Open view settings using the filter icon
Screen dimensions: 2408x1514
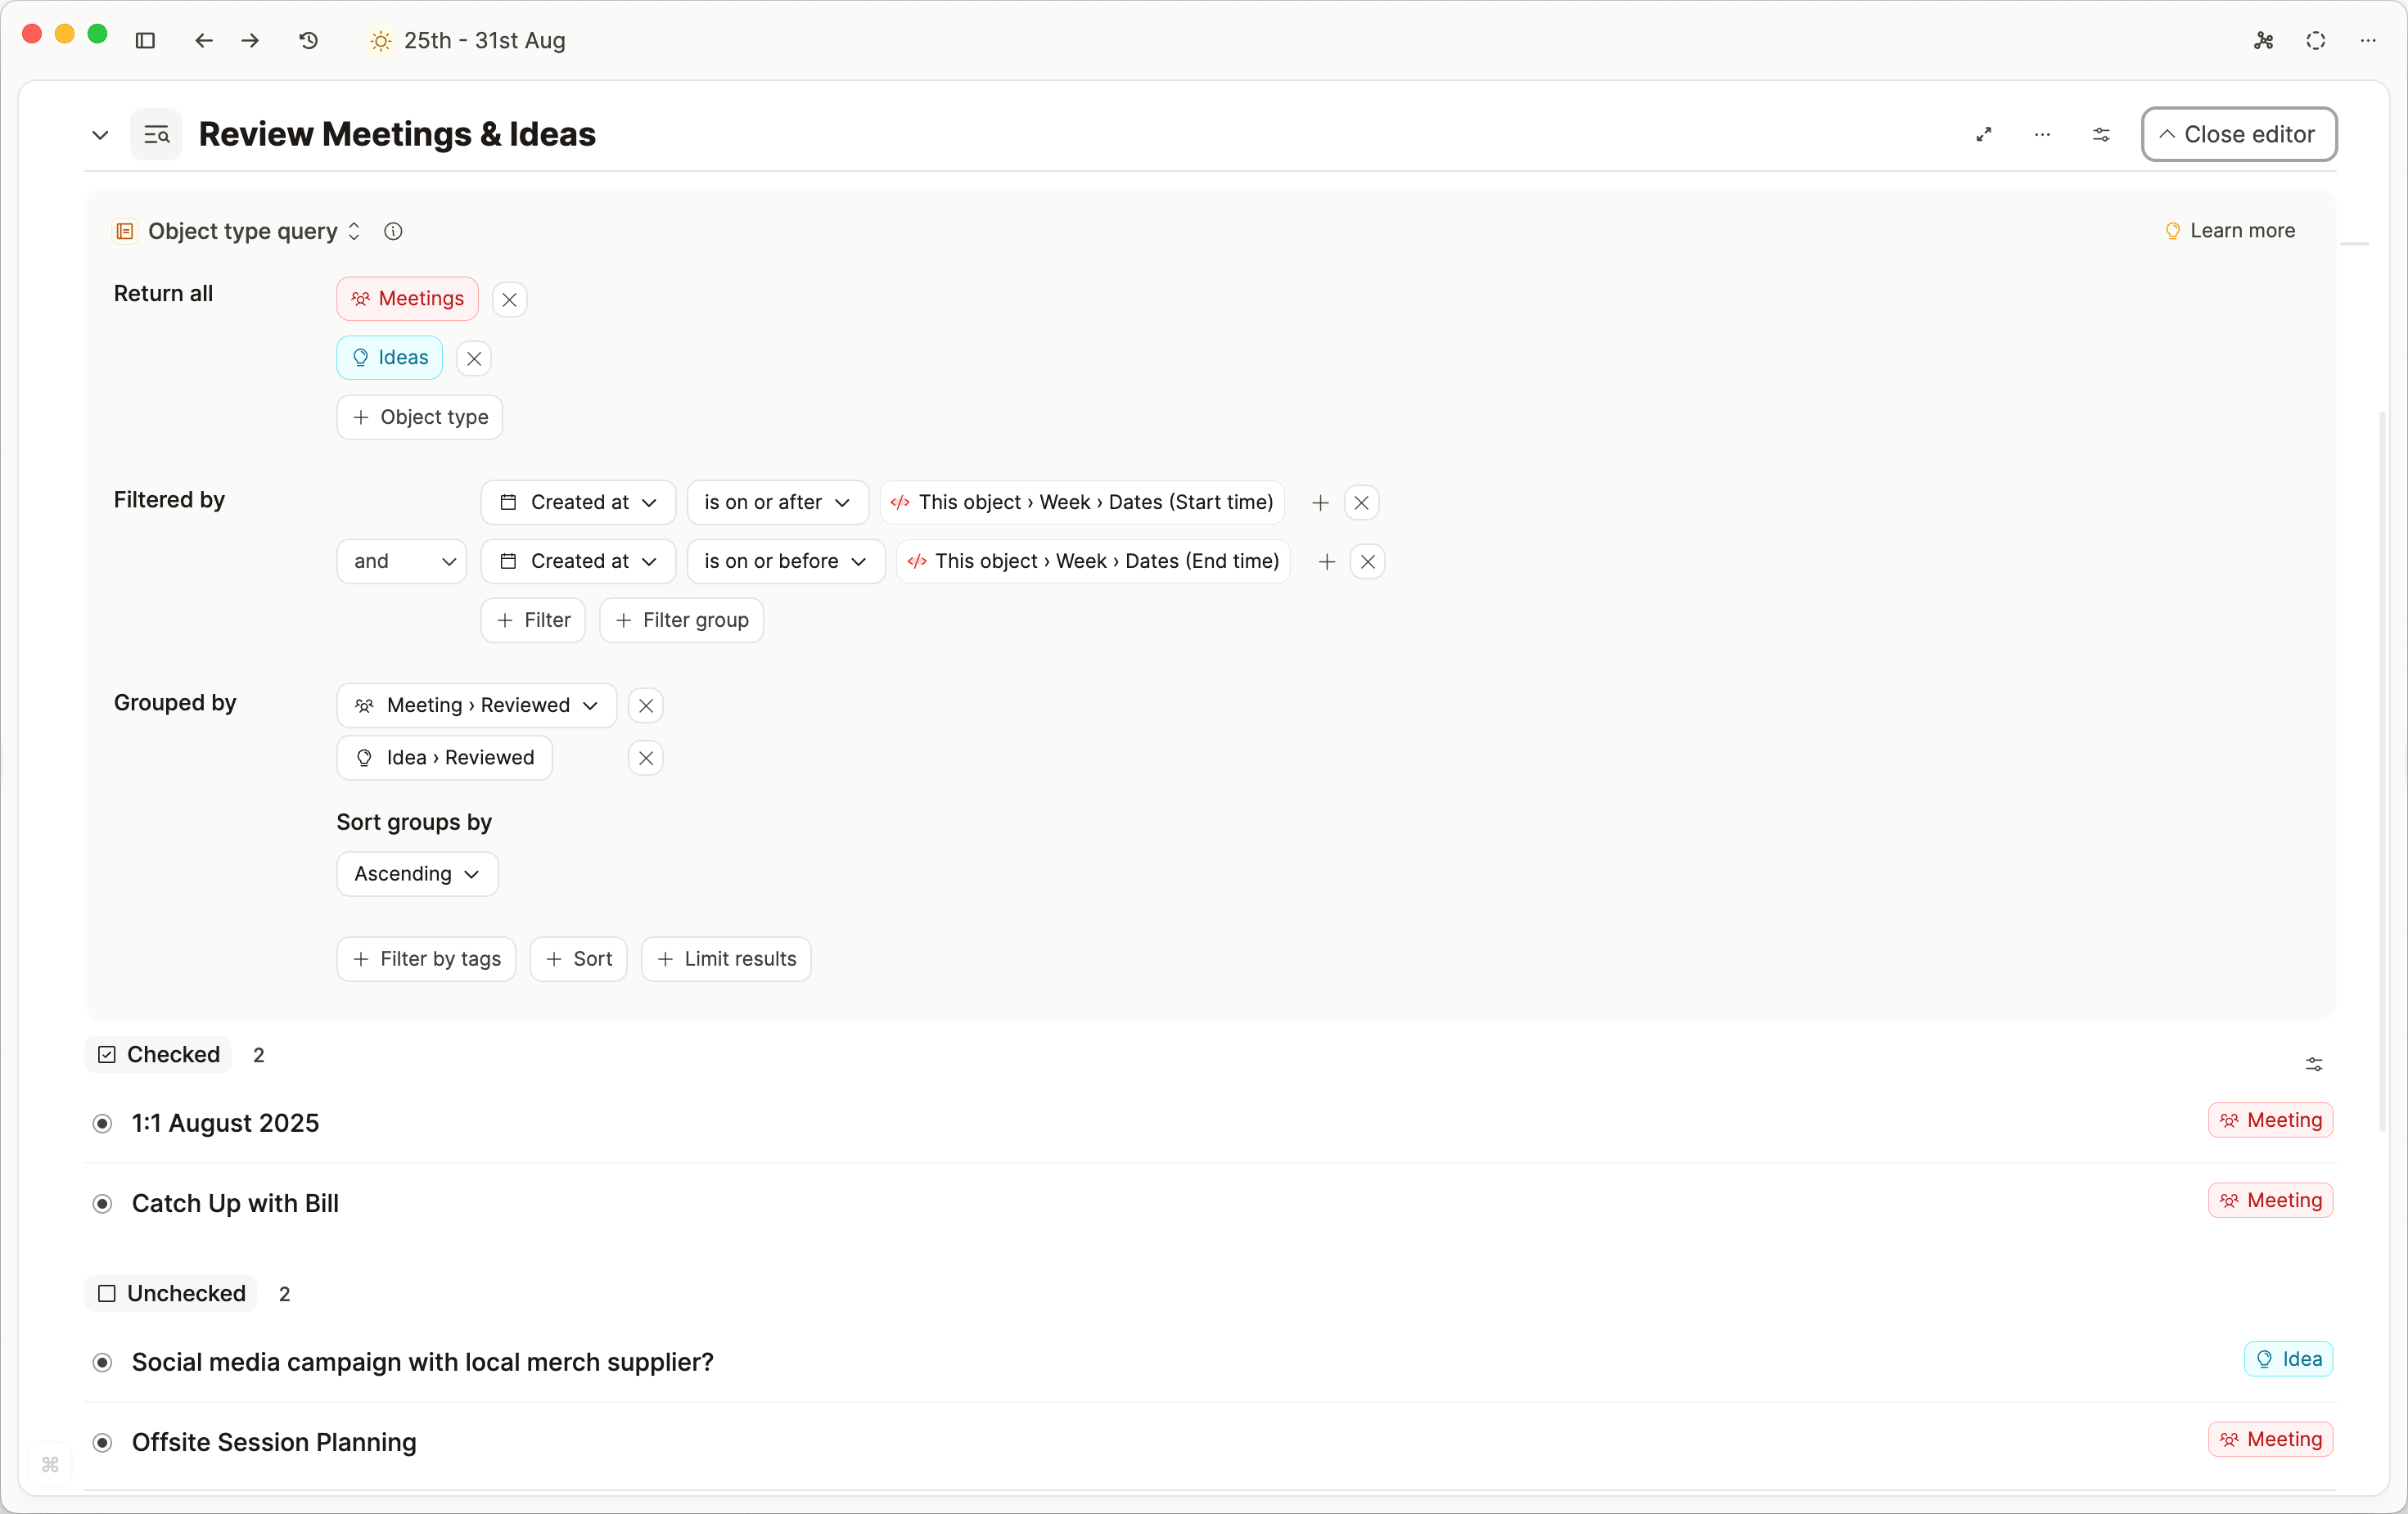click(x=2102, y=134)
